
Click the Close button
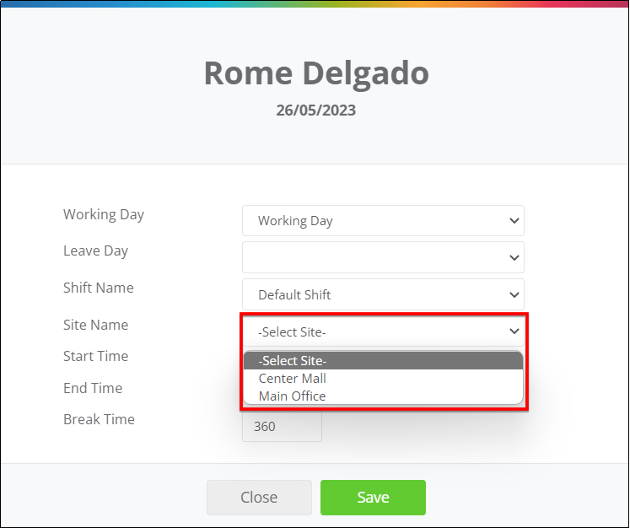click(x=259, y=498)
